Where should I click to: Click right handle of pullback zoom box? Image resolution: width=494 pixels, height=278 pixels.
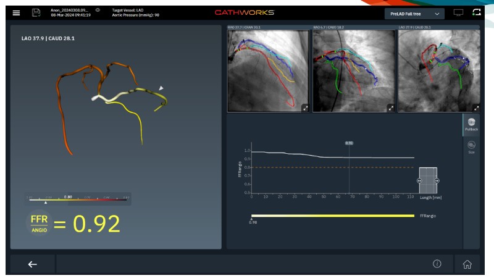pyautogui.click(x=437, y=180)
